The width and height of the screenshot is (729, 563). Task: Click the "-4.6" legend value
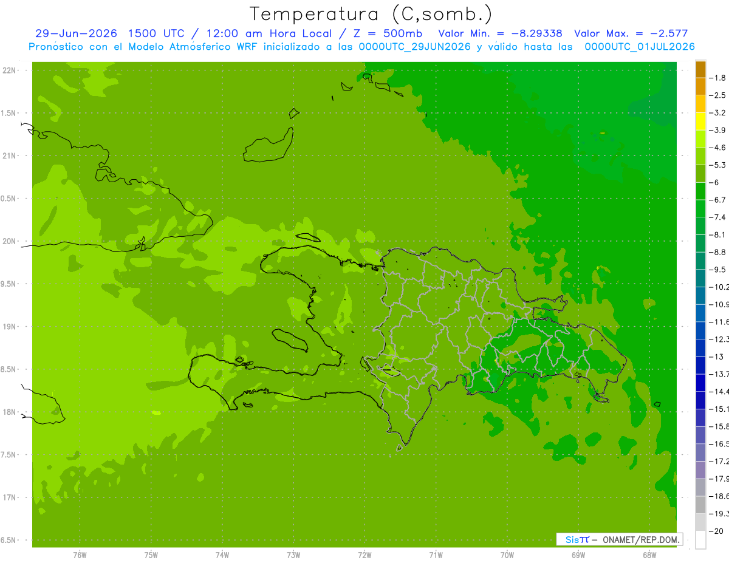point(719,148)
